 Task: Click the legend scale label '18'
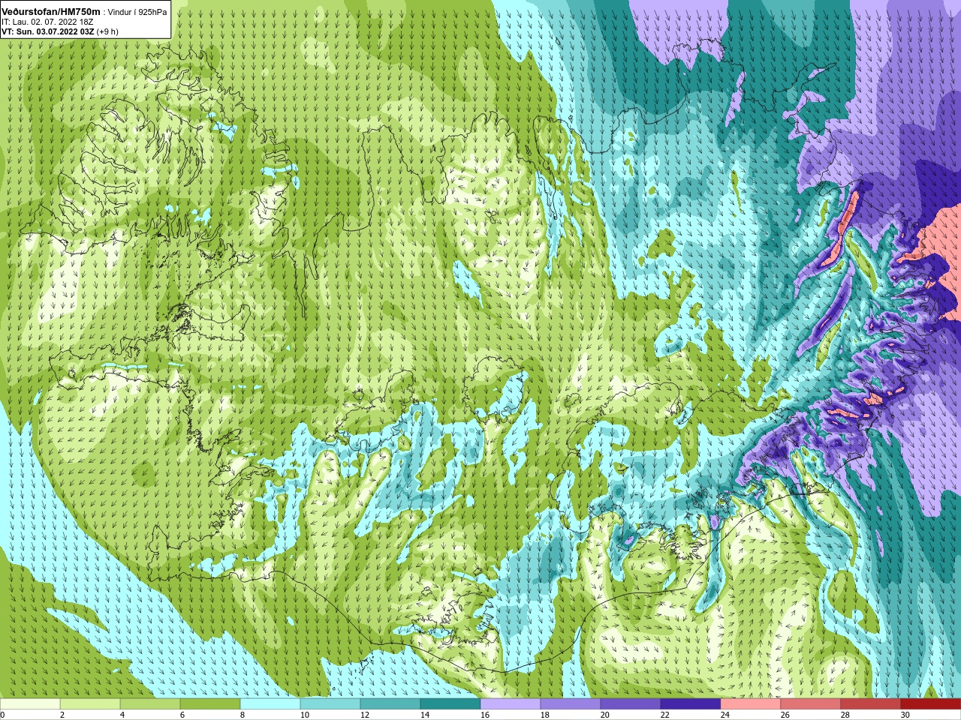[x=545, y=715]
